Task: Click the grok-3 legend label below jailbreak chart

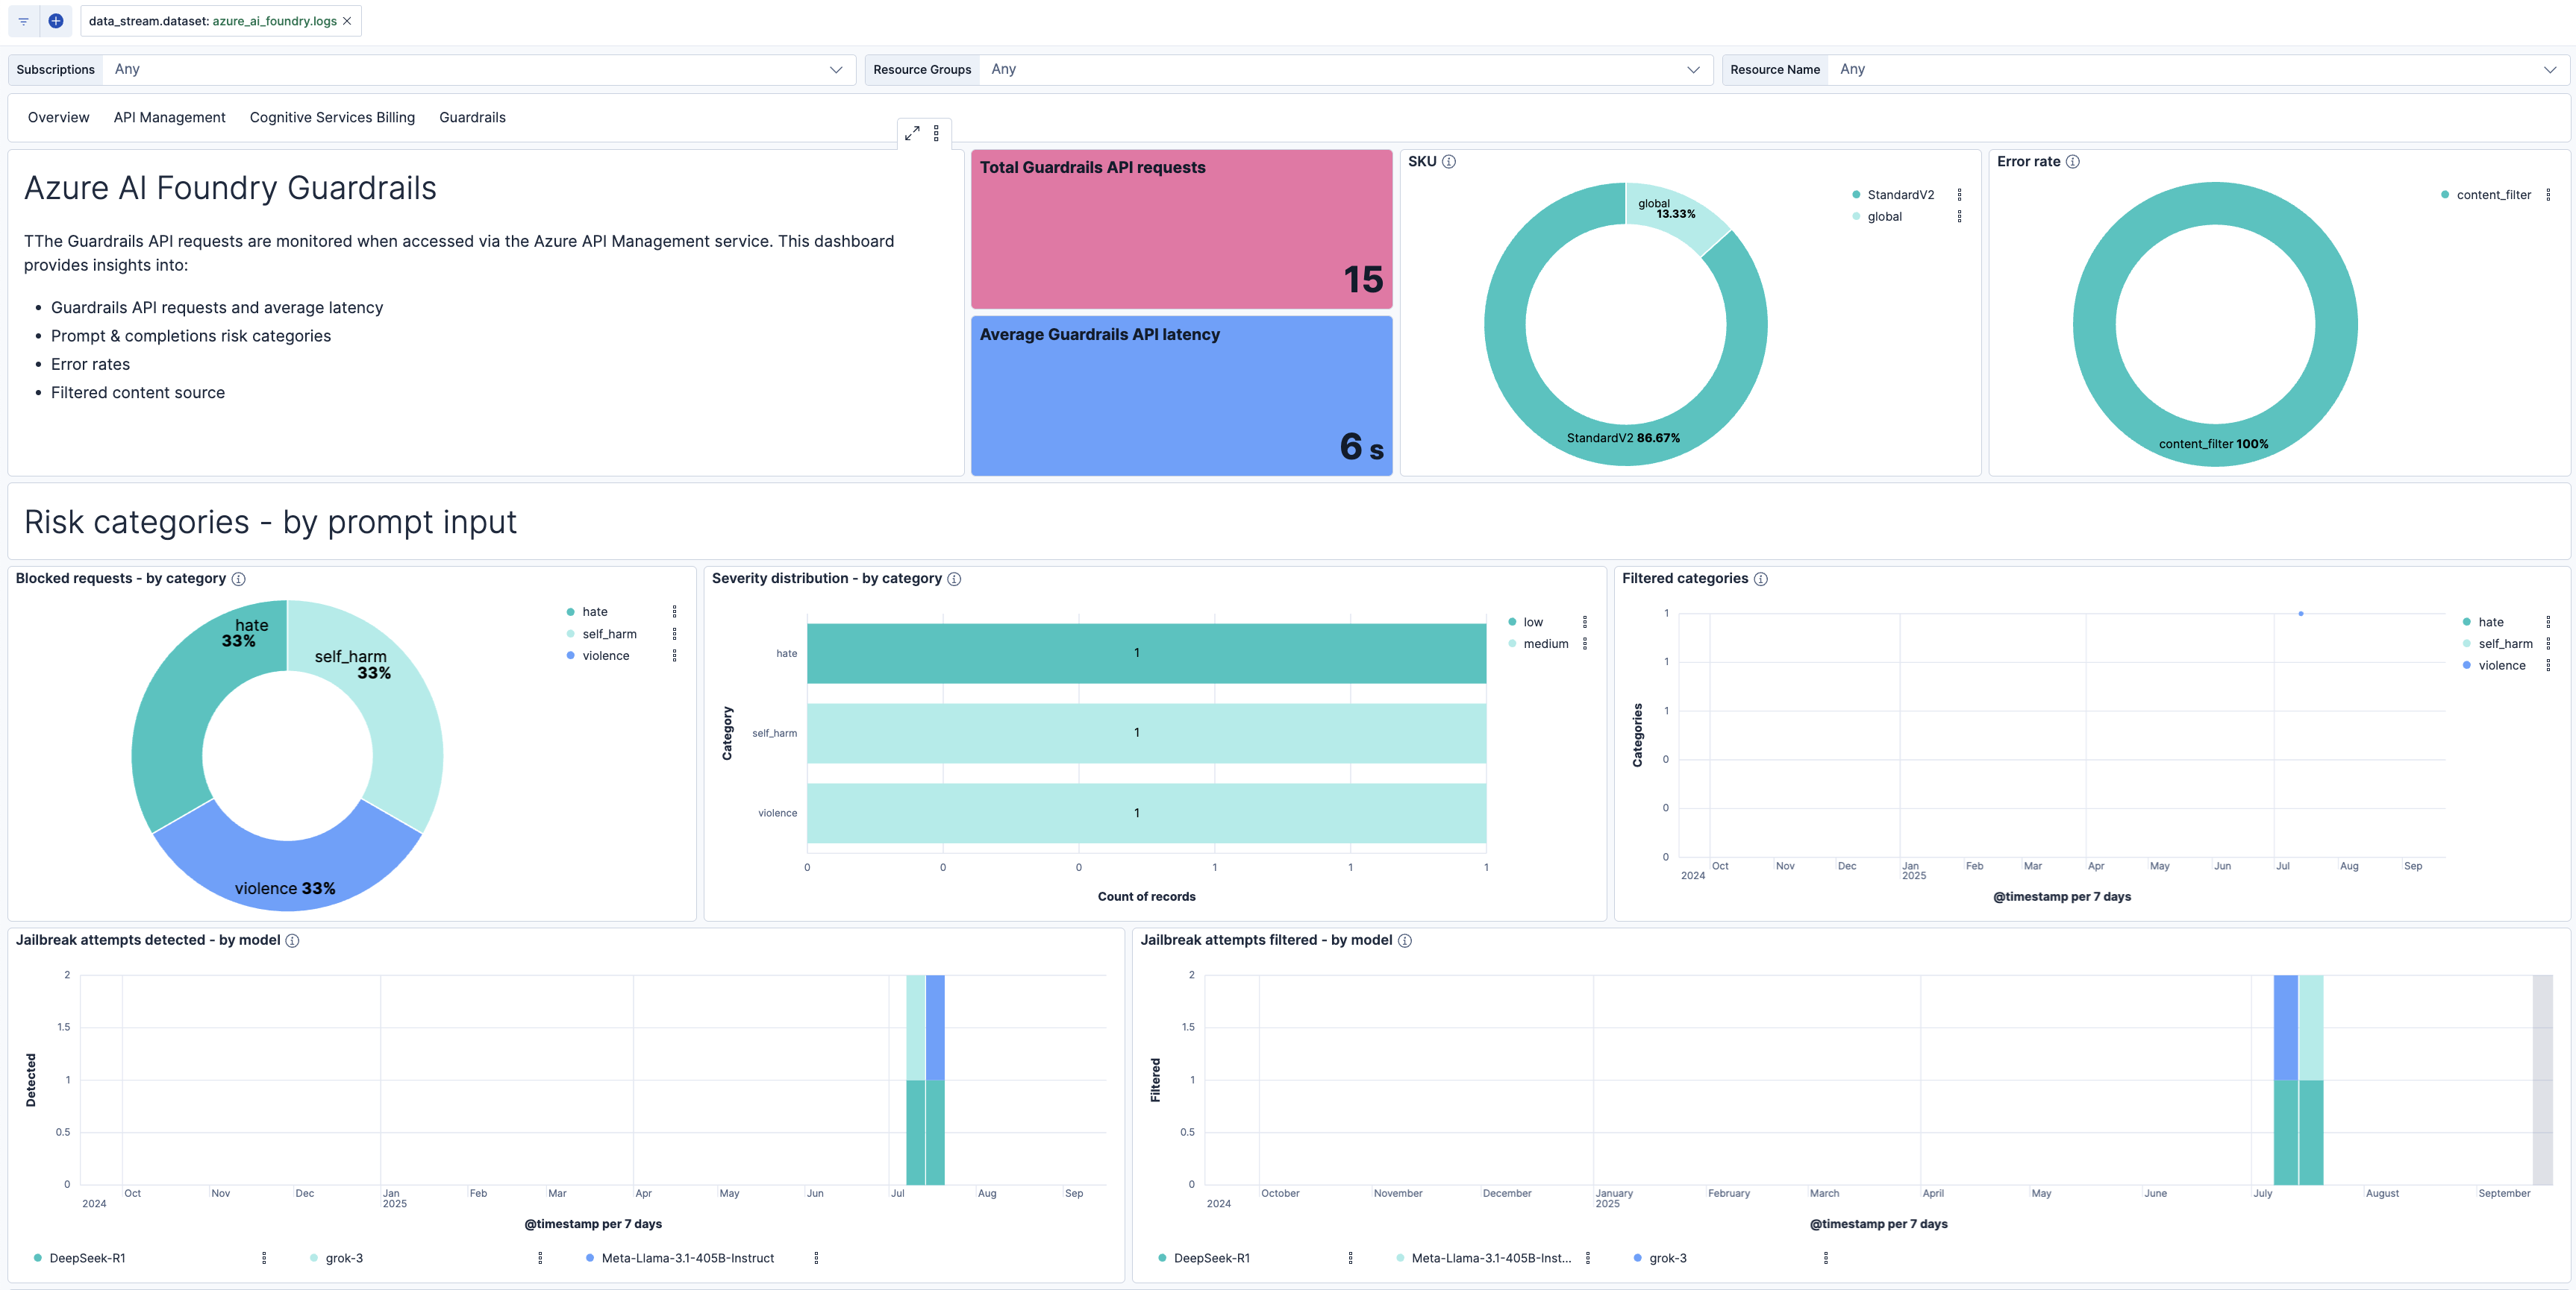Action: (x=343, y=1258)
